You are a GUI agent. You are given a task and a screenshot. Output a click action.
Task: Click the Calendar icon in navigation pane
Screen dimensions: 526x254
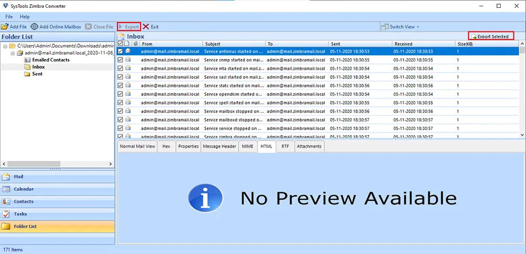6,189
